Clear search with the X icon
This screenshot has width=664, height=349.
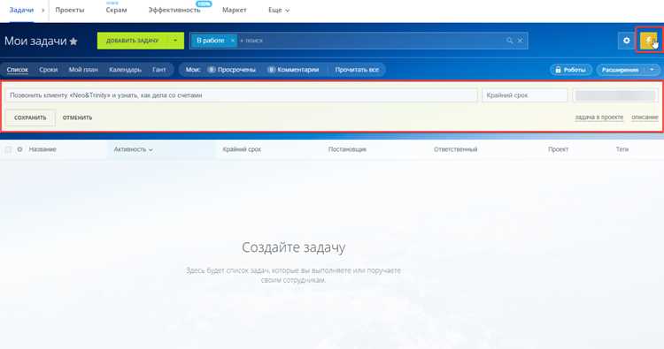521,41
